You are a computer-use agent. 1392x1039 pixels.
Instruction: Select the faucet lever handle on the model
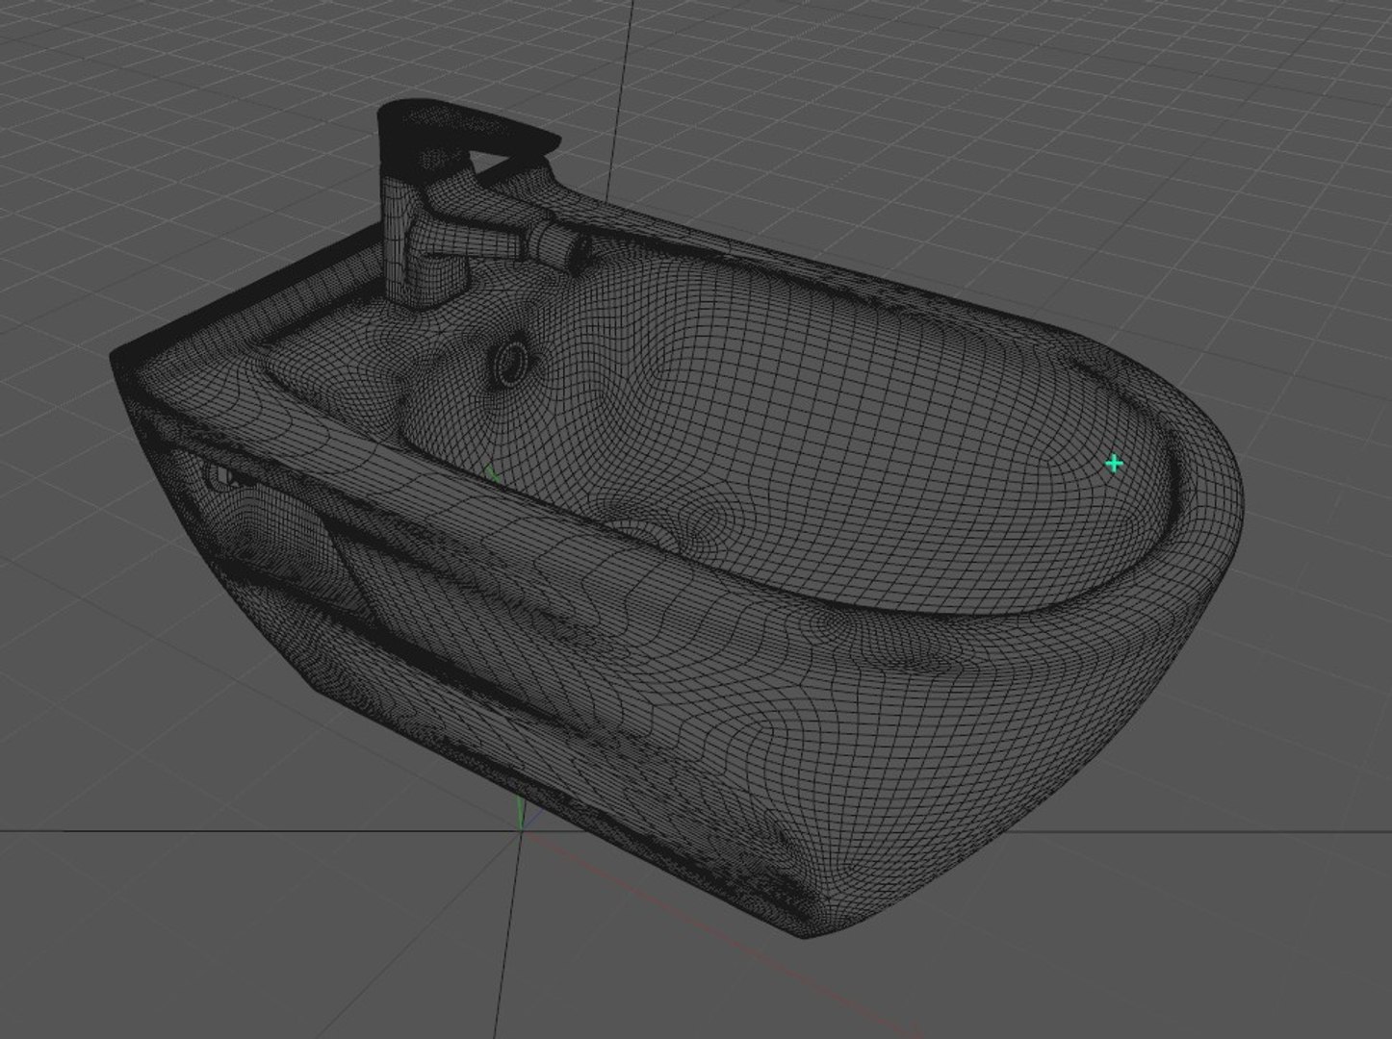click(x=467, y=129)
